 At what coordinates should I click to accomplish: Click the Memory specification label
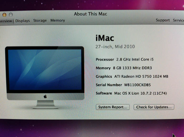(103, 68)
